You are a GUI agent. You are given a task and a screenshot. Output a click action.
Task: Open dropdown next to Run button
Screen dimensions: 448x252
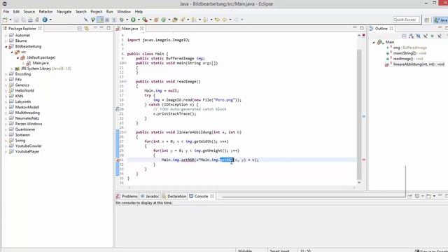click(x=139, y=20)
